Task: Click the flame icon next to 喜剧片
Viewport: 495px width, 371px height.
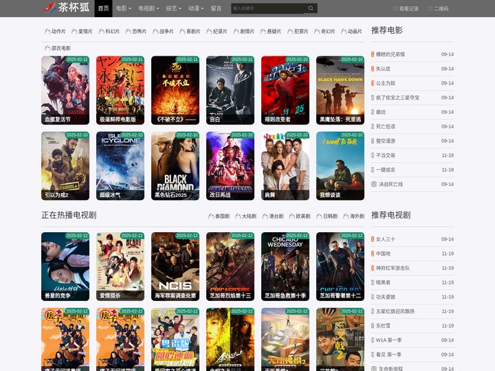Action: pyautogui.click(x=182, y=31)
